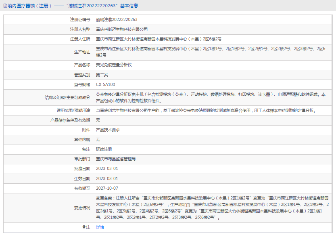Click the 注册人名称 row label

80,29
